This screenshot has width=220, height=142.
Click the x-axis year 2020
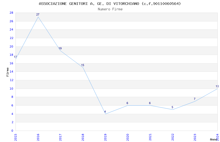click(128, 137)
